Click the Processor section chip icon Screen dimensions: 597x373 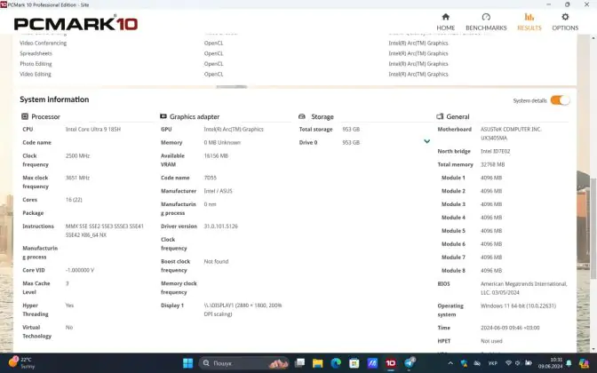coord(25,116)
